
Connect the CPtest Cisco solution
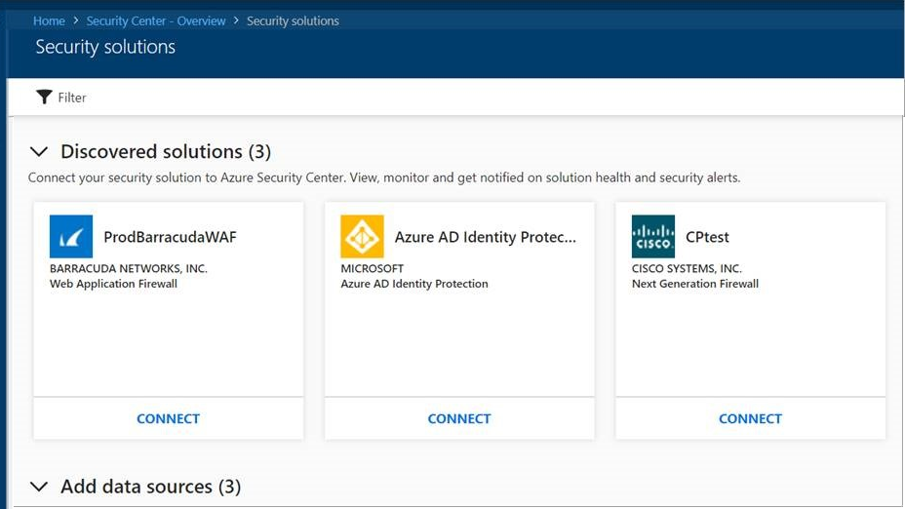(750, 418)
